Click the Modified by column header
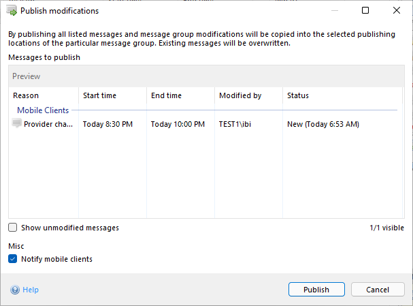This screenshot has width=413, height=306. pos(240,95)
